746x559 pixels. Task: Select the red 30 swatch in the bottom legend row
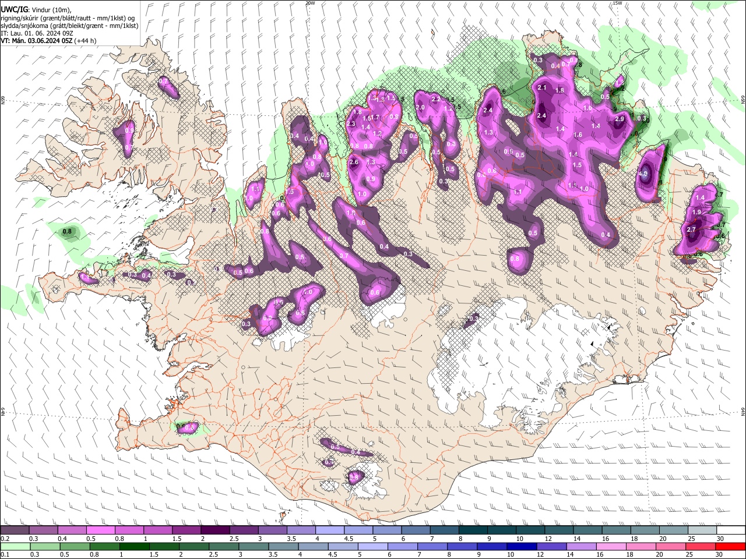click(x=730, y=546)
